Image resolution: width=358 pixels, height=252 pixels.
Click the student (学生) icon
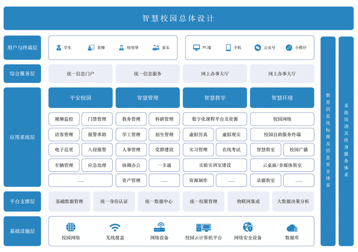[58, 48]
